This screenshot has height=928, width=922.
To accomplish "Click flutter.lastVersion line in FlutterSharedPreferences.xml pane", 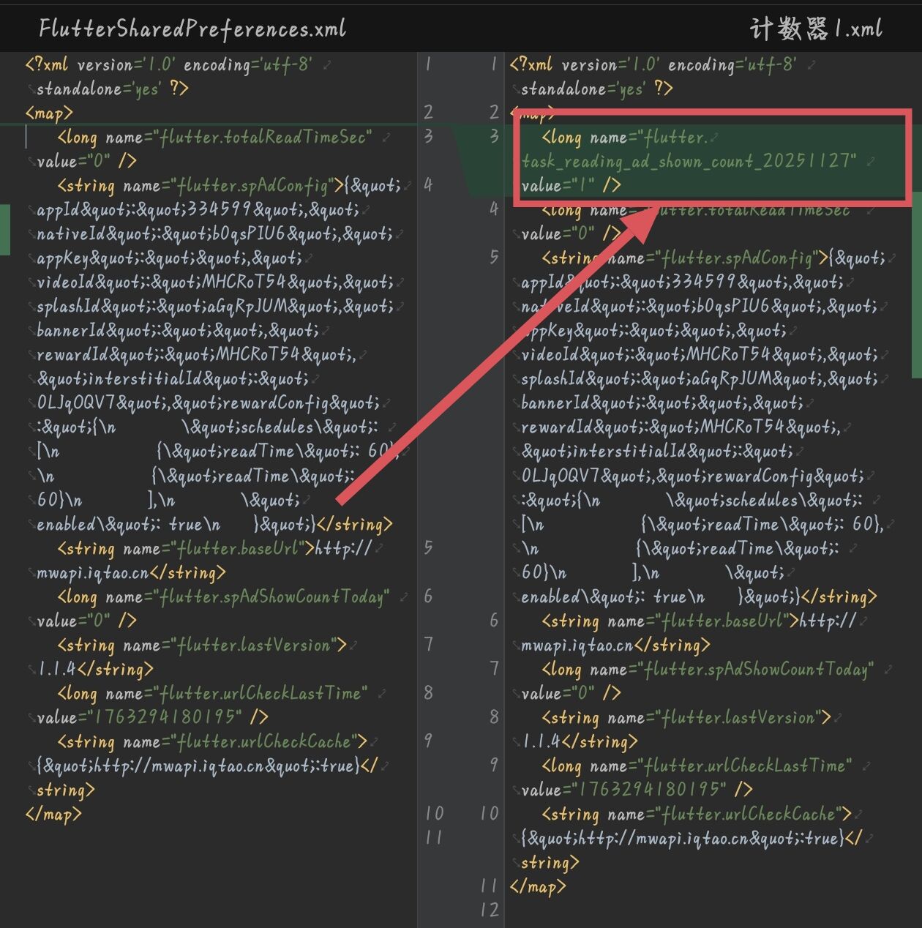I will click(x=202, y=645).
